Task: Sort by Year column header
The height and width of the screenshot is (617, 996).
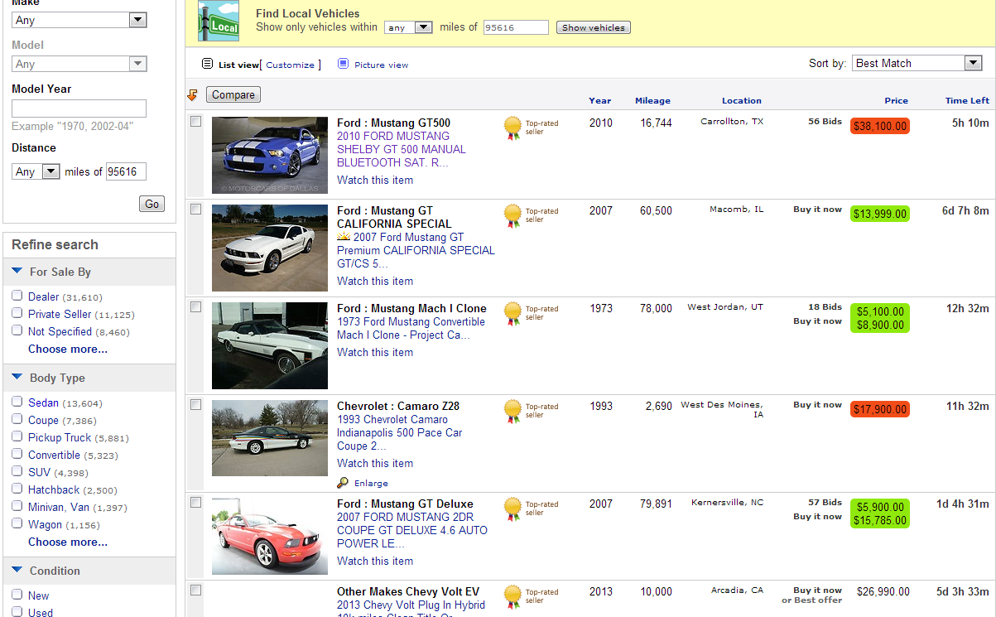Action: tap(600, 100)
